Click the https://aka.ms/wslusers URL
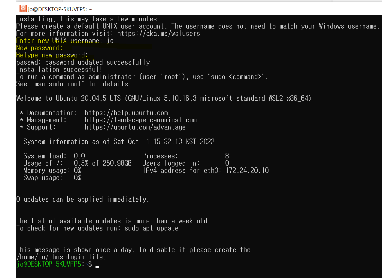 click(159, 33)
